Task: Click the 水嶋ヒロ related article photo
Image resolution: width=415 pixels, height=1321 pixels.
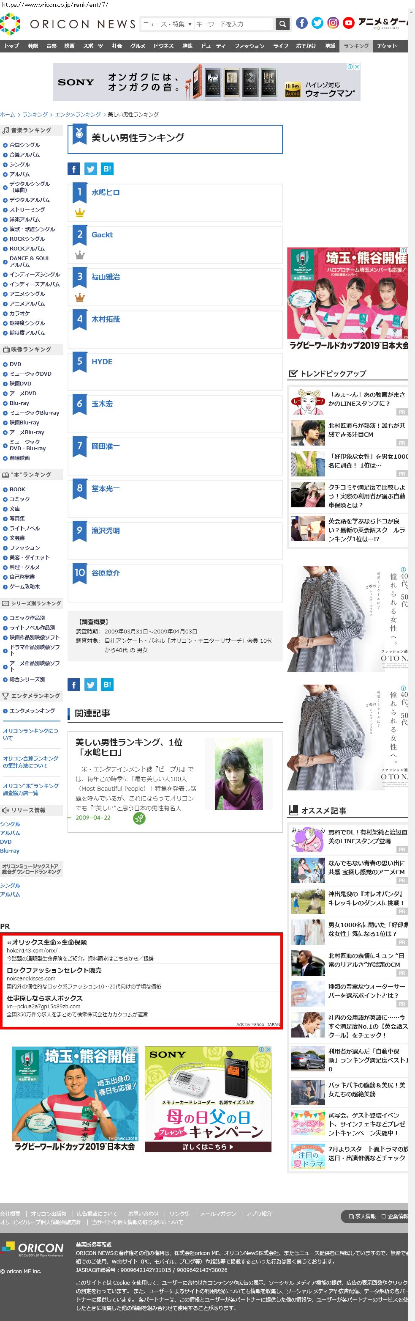Action: tap(239, 774)
